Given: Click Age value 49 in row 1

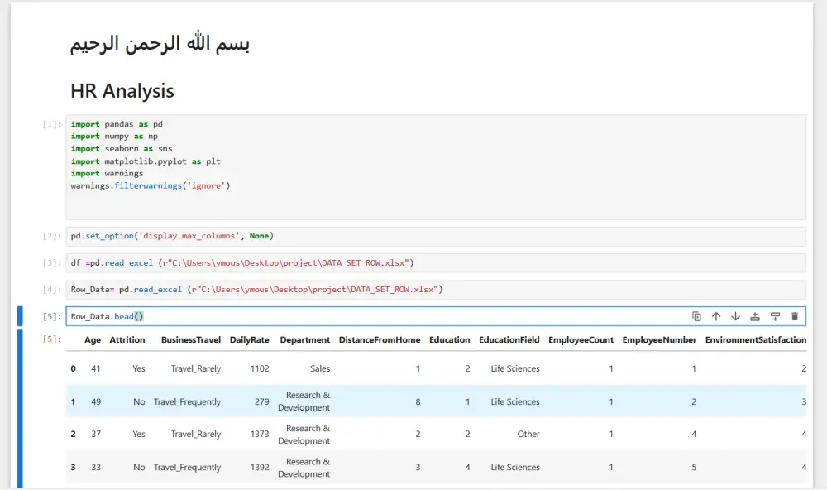Looking at the screenshot, I should (95, 401).
